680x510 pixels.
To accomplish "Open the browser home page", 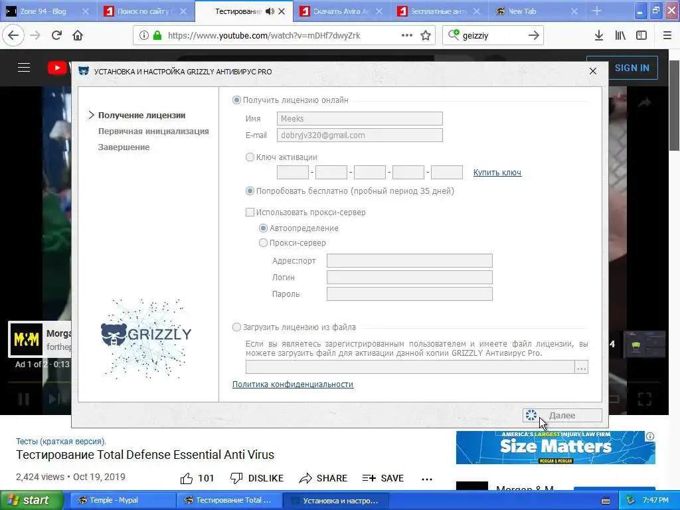I will click(x=78, y=36).
